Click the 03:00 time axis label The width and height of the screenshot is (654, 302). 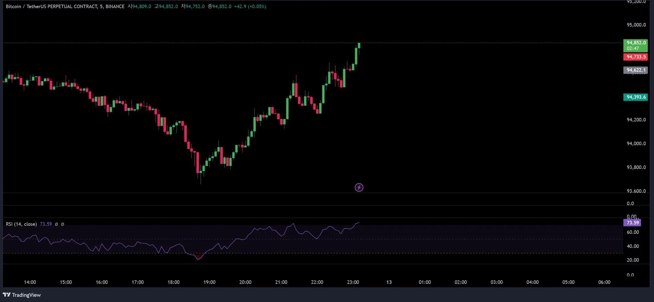(x=497, y=282)
